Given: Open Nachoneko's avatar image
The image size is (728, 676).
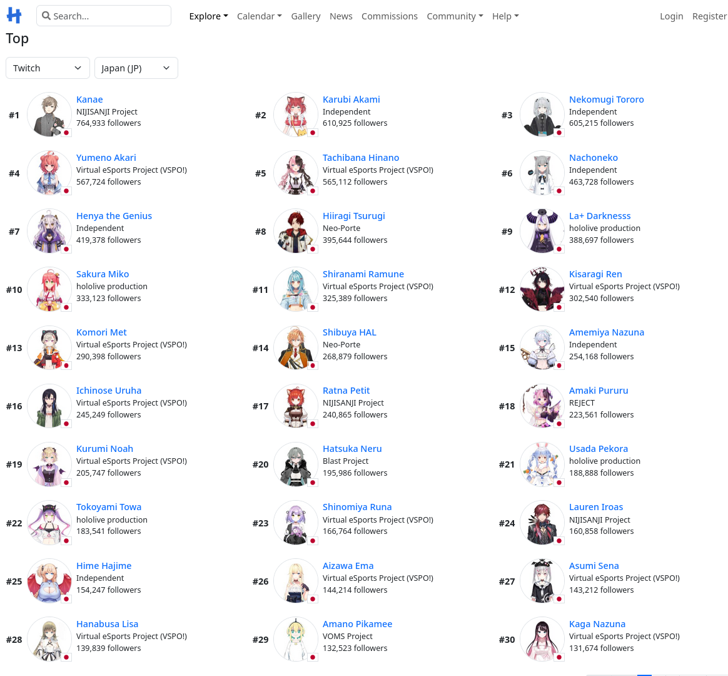Looking at the screenshot, I should 542,173.
